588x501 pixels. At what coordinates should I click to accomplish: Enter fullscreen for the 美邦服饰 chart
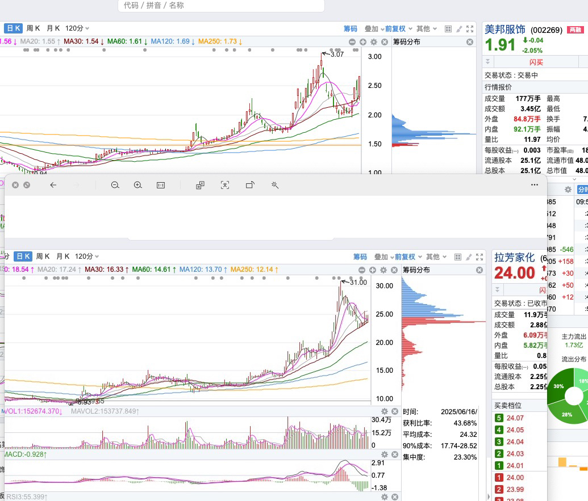click(x=470, y=29)
